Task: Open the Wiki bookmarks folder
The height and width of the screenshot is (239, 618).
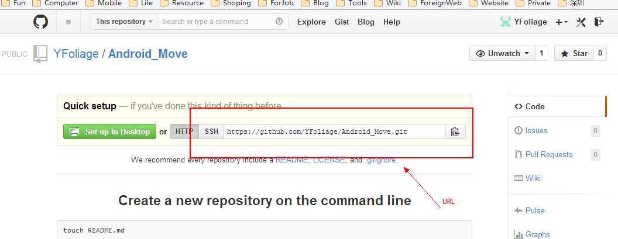Action: coord(387,4)
